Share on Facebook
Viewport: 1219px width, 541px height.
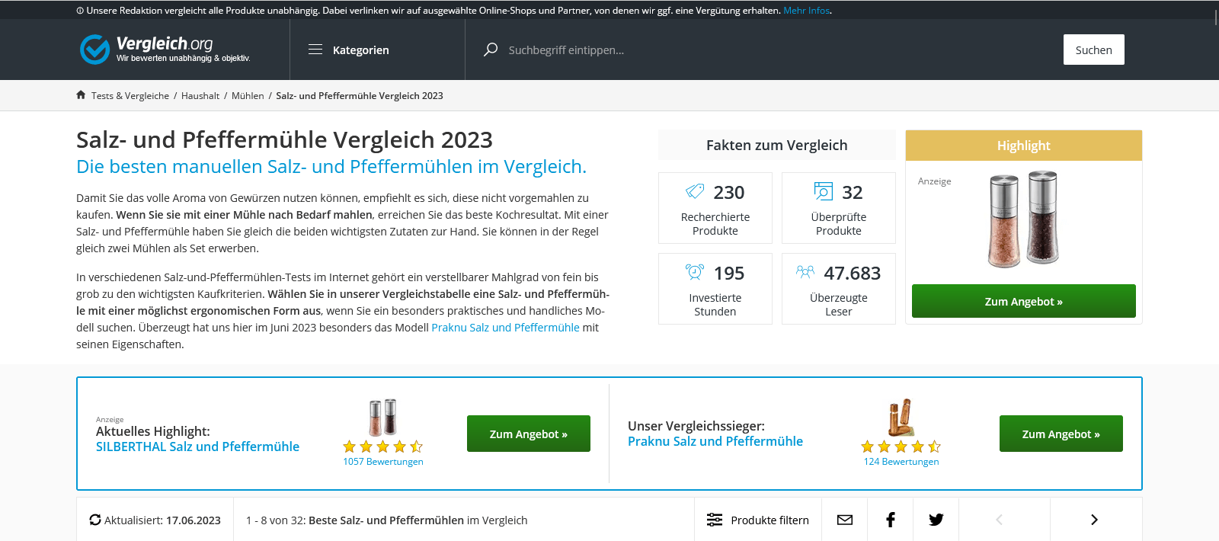coord(891,520)
